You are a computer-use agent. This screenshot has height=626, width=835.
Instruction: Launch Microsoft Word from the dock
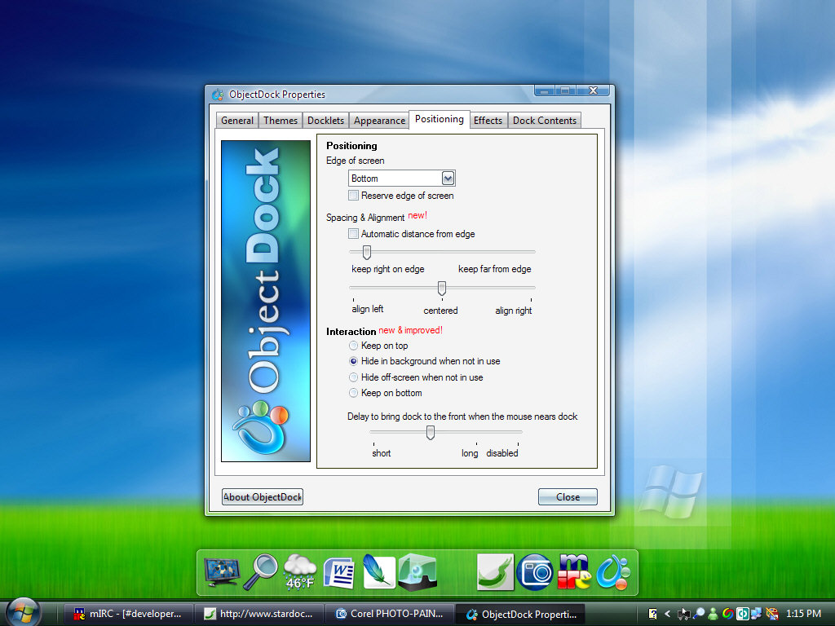(x=339, y=572)
